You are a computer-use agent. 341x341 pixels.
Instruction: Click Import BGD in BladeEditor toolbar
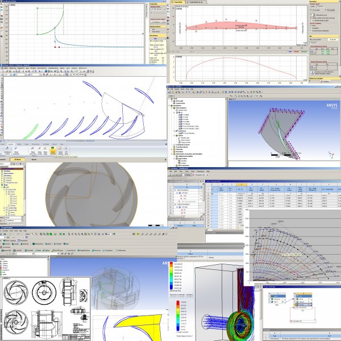6,251
